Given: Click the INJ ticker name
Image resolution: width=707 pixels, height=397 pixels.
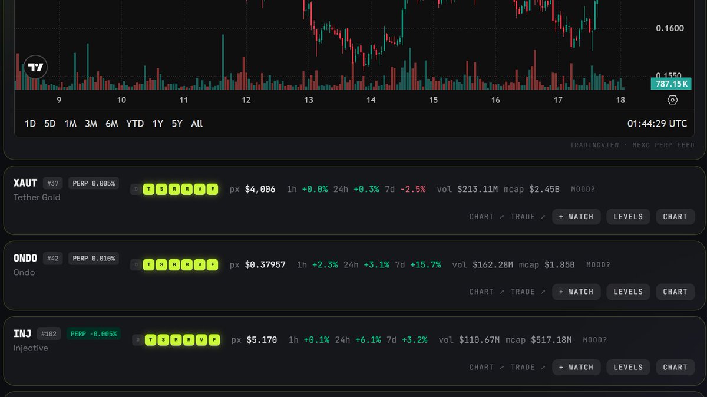Looking at the screenshot, I should pyautogui.click(x=22, y=334).
